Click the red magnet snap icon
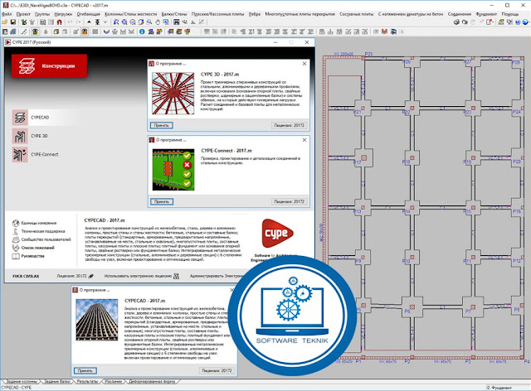 [60, 22]
